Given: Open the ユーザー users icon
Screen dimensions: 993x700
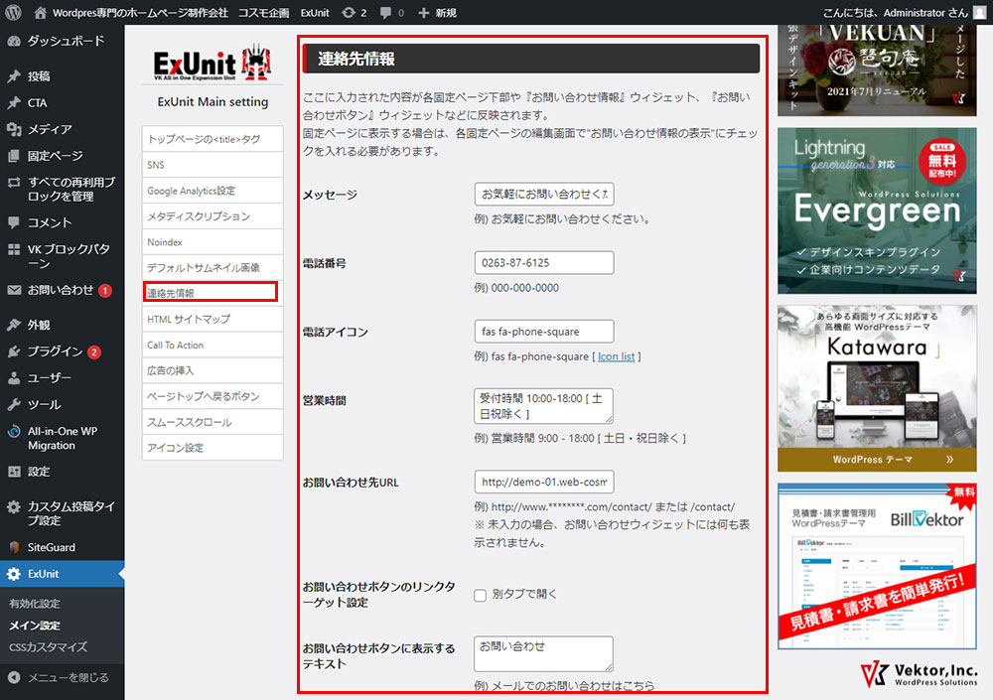Looking at the screenshot, I should [14, 378].
